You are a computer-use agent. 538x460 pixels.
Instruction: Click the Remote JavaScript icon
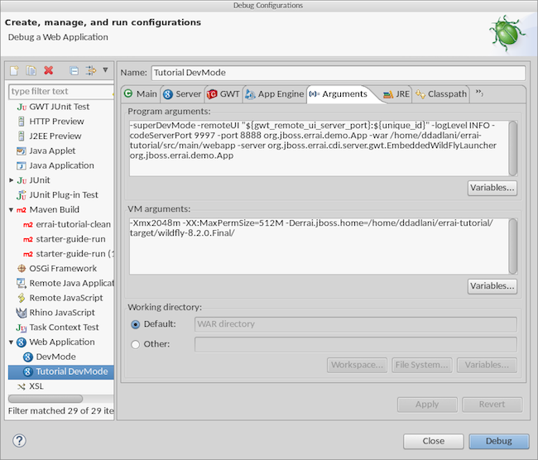(x=22, y=298)
